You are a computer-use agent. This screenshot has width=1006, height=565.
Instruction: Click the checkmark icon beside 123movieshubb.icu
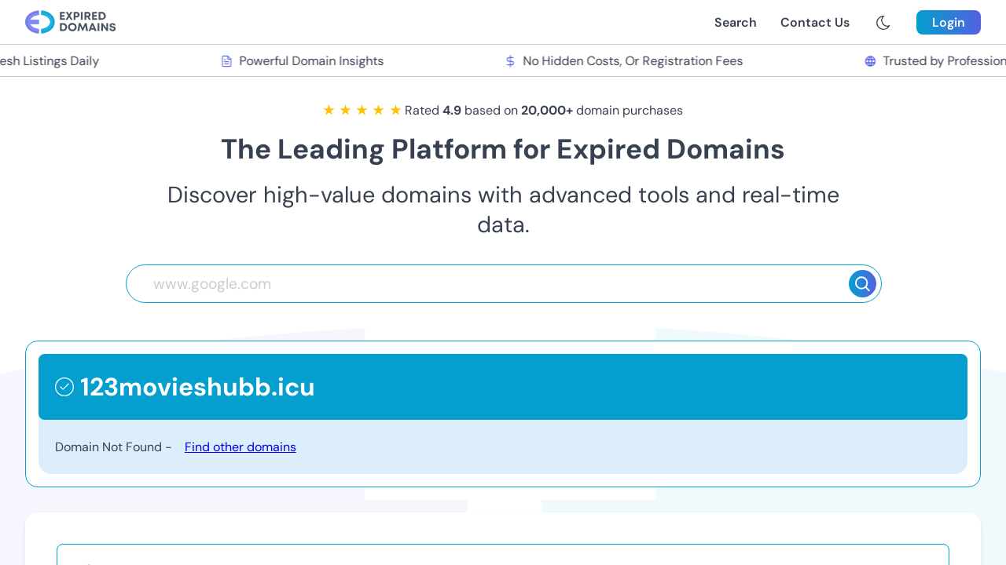coord(64,387)
